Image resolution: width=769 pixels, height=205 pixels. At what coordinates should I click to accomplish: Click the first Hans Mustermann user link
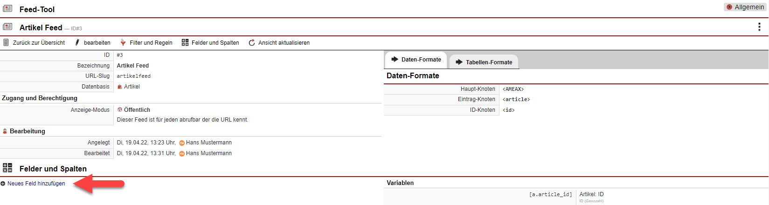point(208,143)
